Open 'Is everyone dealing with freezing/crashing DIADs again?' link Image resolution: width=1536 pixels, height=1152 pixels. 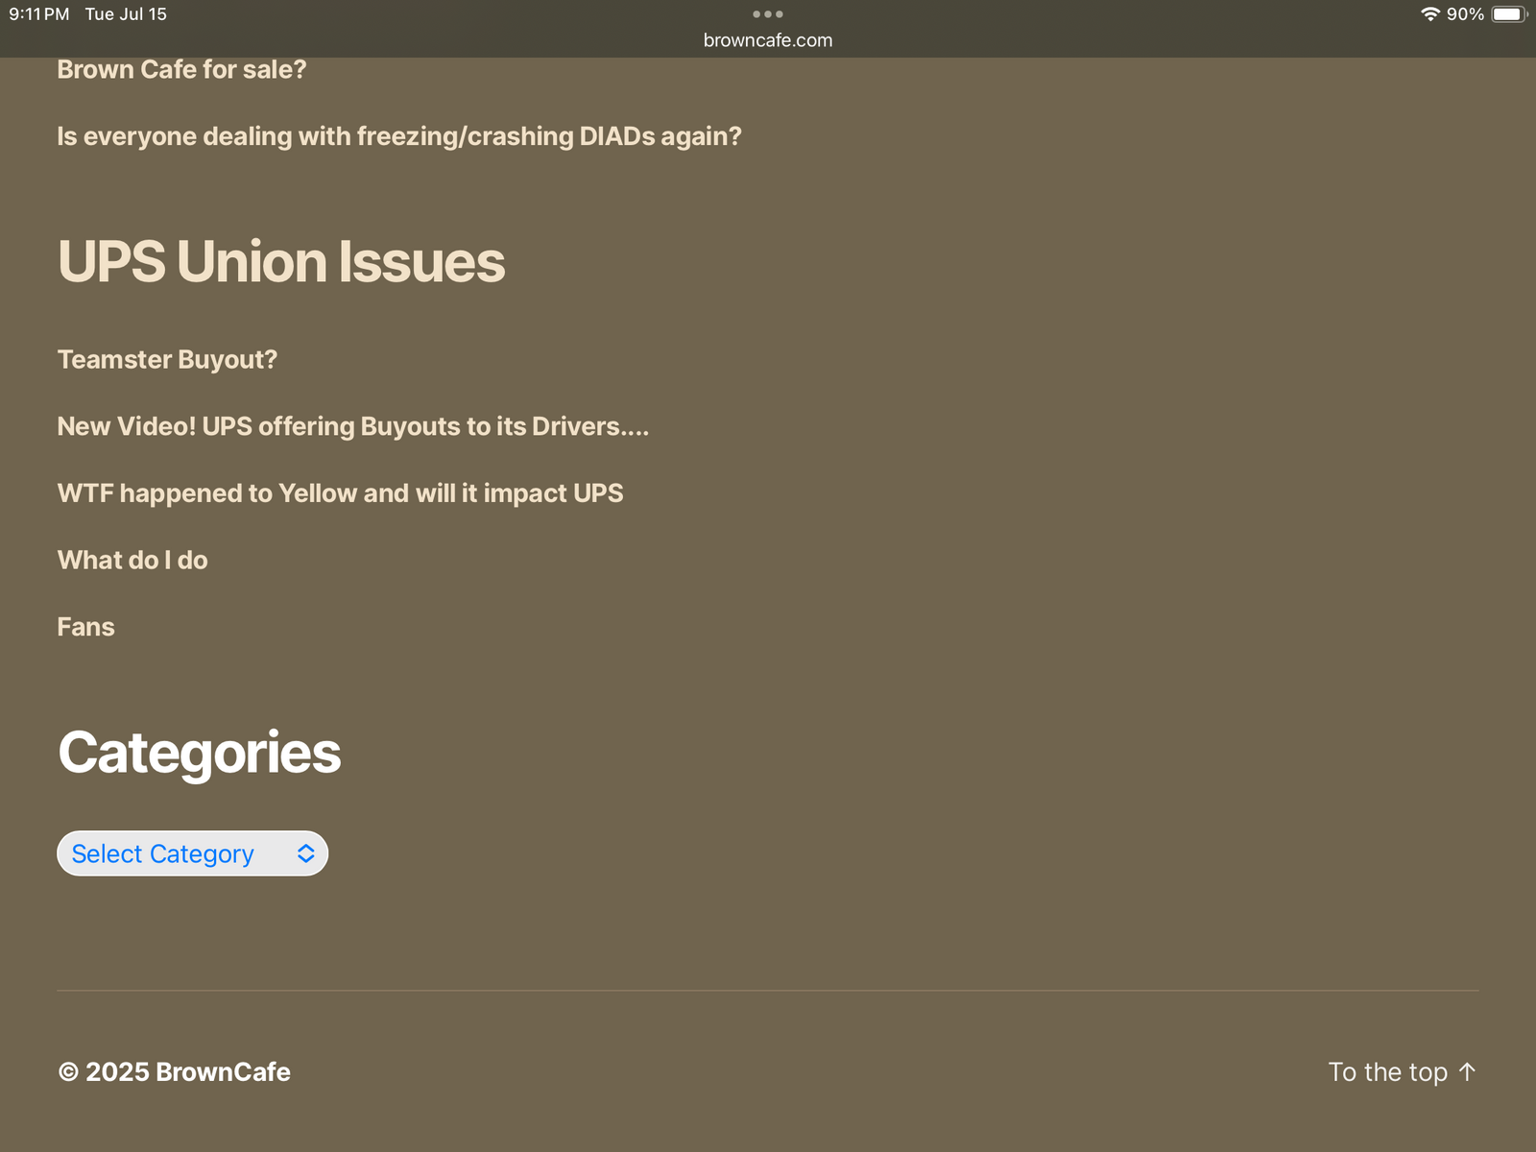point(399,136)
